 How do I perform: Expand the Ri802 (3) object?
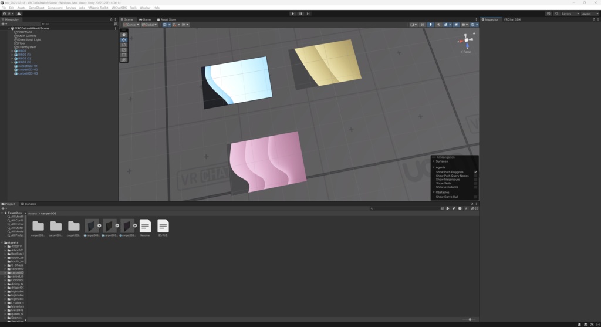(x=12, y=62)
